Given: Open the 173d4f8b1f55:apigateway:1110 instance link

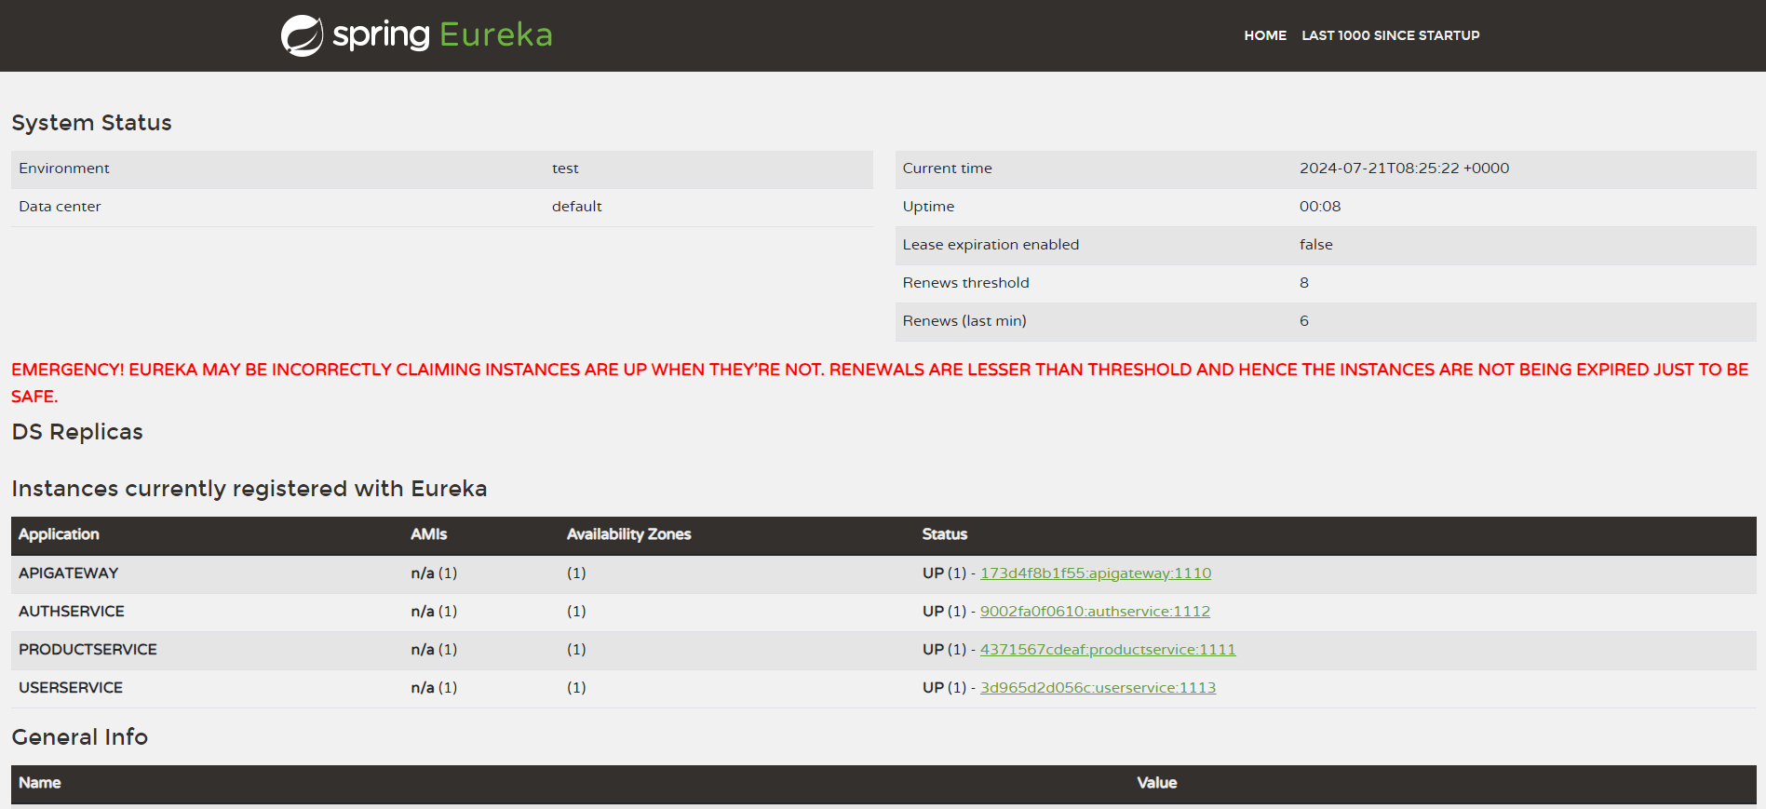Looking at the screenshot, I should coord(1096,573).
